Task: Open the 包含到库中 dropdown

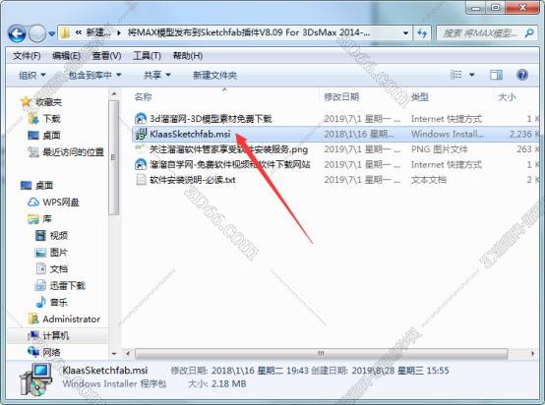Action: coord(94,75)
